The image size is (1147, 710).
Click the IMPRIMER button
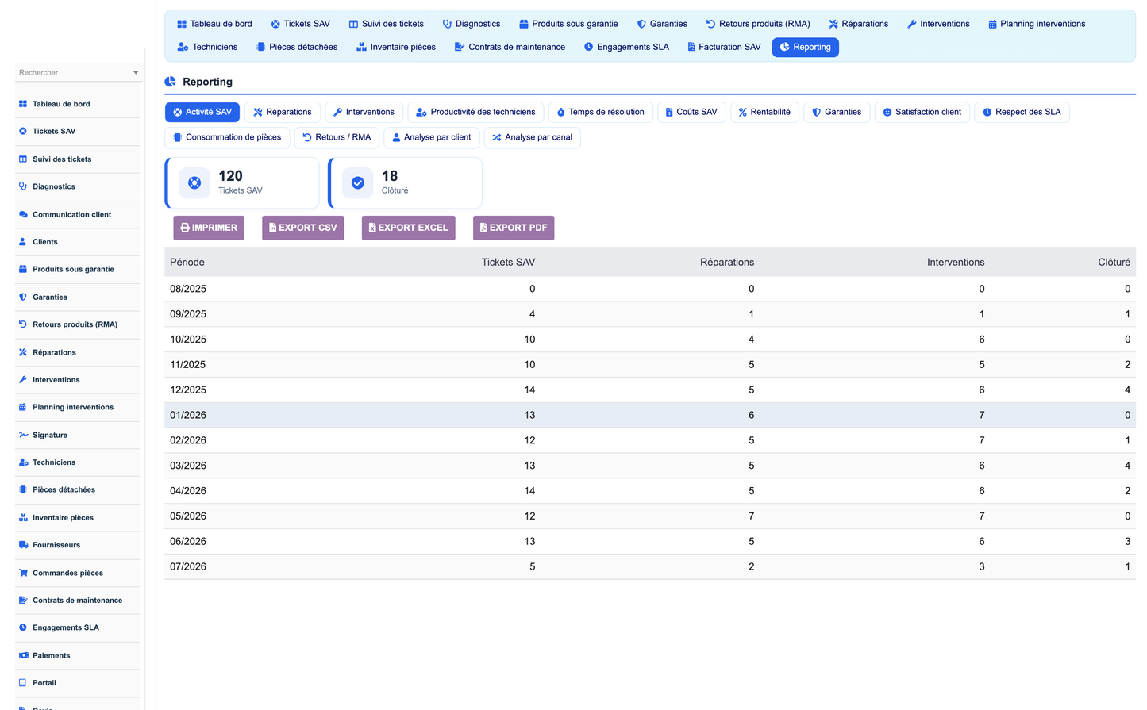[x=209, y=228]
